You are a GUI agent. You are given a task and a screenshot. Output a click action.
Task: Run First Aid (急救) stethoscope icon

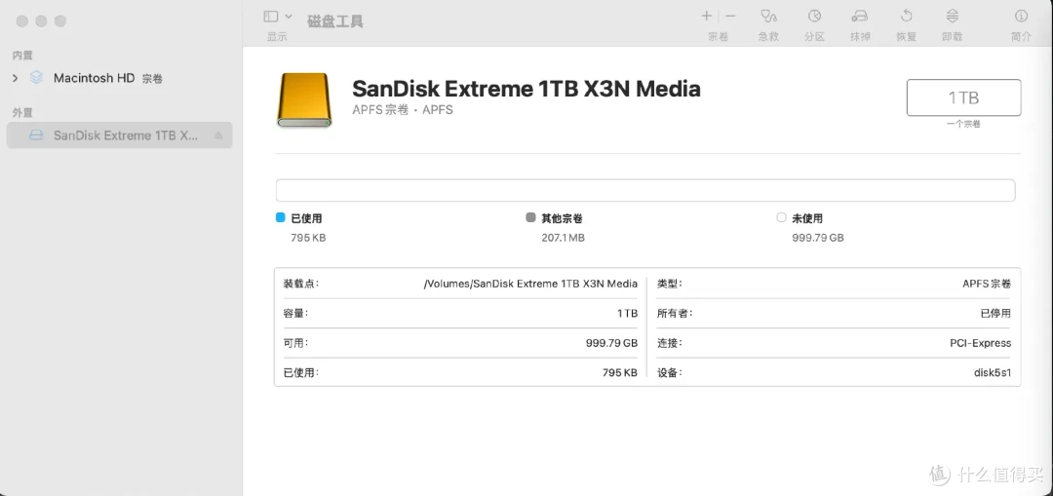click(x=769, y=17)
